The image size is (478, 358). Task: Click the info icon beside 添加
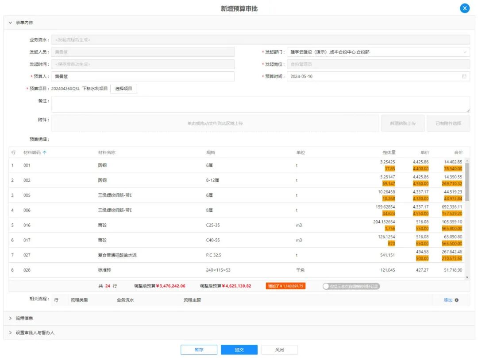(x=457, y=300)
